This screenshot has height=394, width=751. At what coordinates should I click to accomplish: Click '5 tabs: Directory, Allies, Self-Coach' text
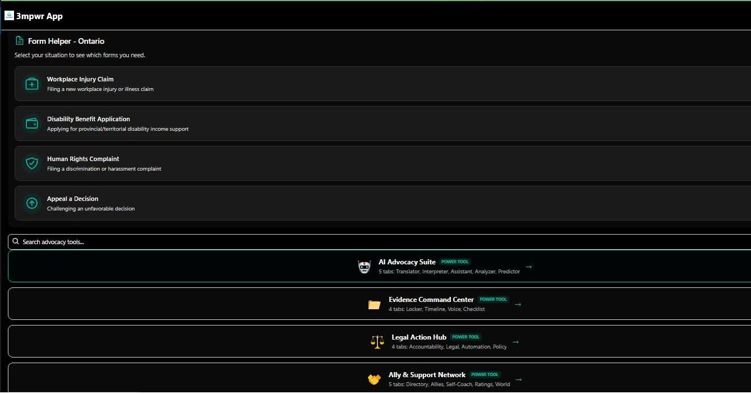(x=449, y=384)
